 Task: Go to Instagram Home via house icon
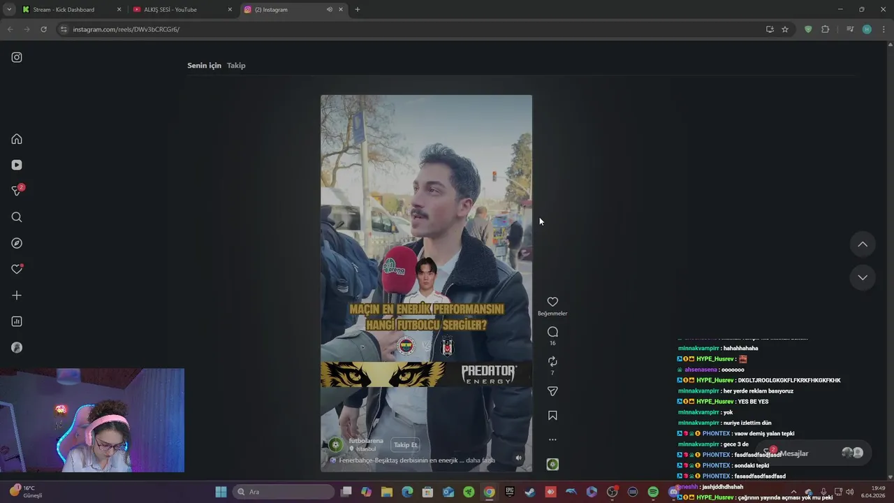click(17, 139)
